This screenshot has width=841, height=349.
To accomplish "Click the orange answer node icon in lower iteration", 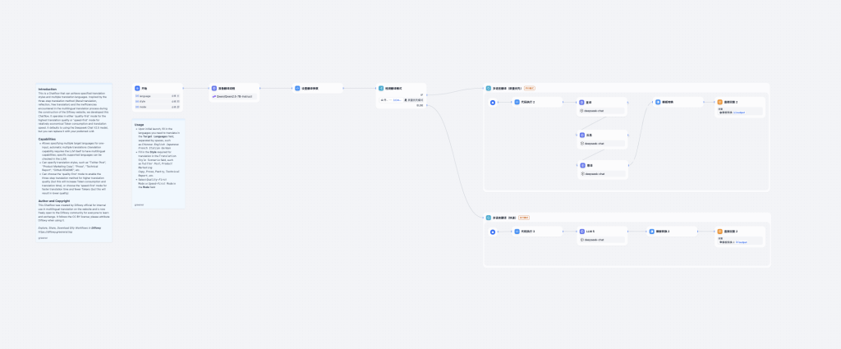I will pos(719,232).
